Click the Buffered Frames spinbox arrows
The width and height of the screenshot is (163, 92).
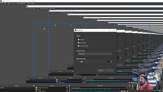111,62
